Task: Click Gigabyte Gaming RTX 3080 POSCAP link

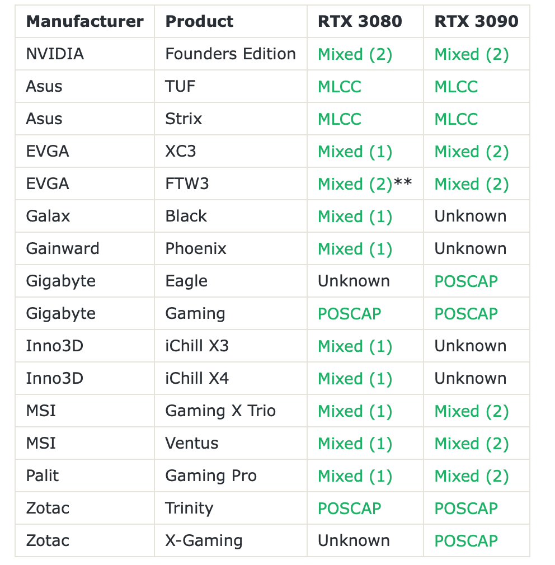Action: point(349,314)
